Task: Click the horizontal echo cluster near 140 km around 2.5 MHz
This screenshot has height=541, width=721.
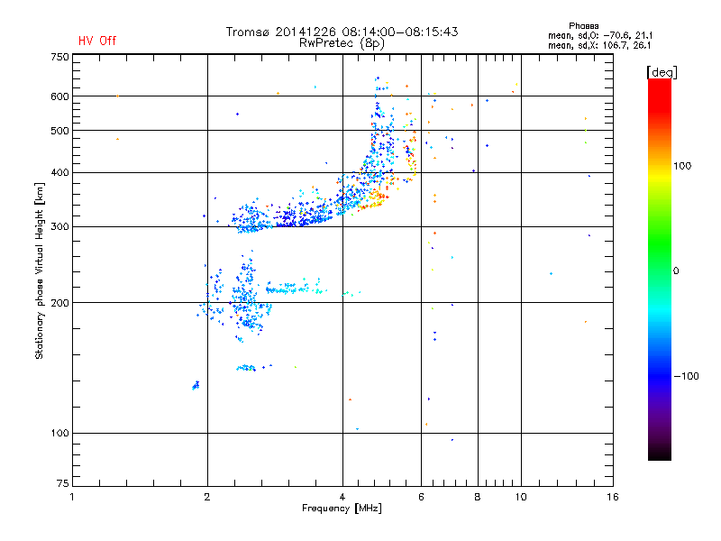Action: [246, 368]
